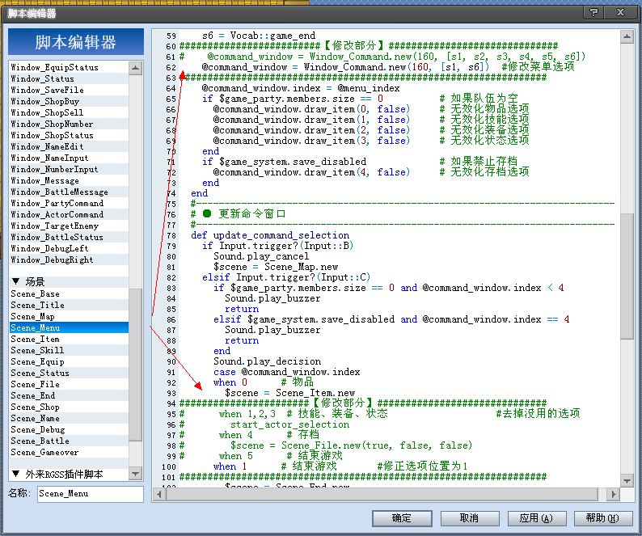Click the script name input field
This screenshot has height=536, width=642.
pos(90,494)
